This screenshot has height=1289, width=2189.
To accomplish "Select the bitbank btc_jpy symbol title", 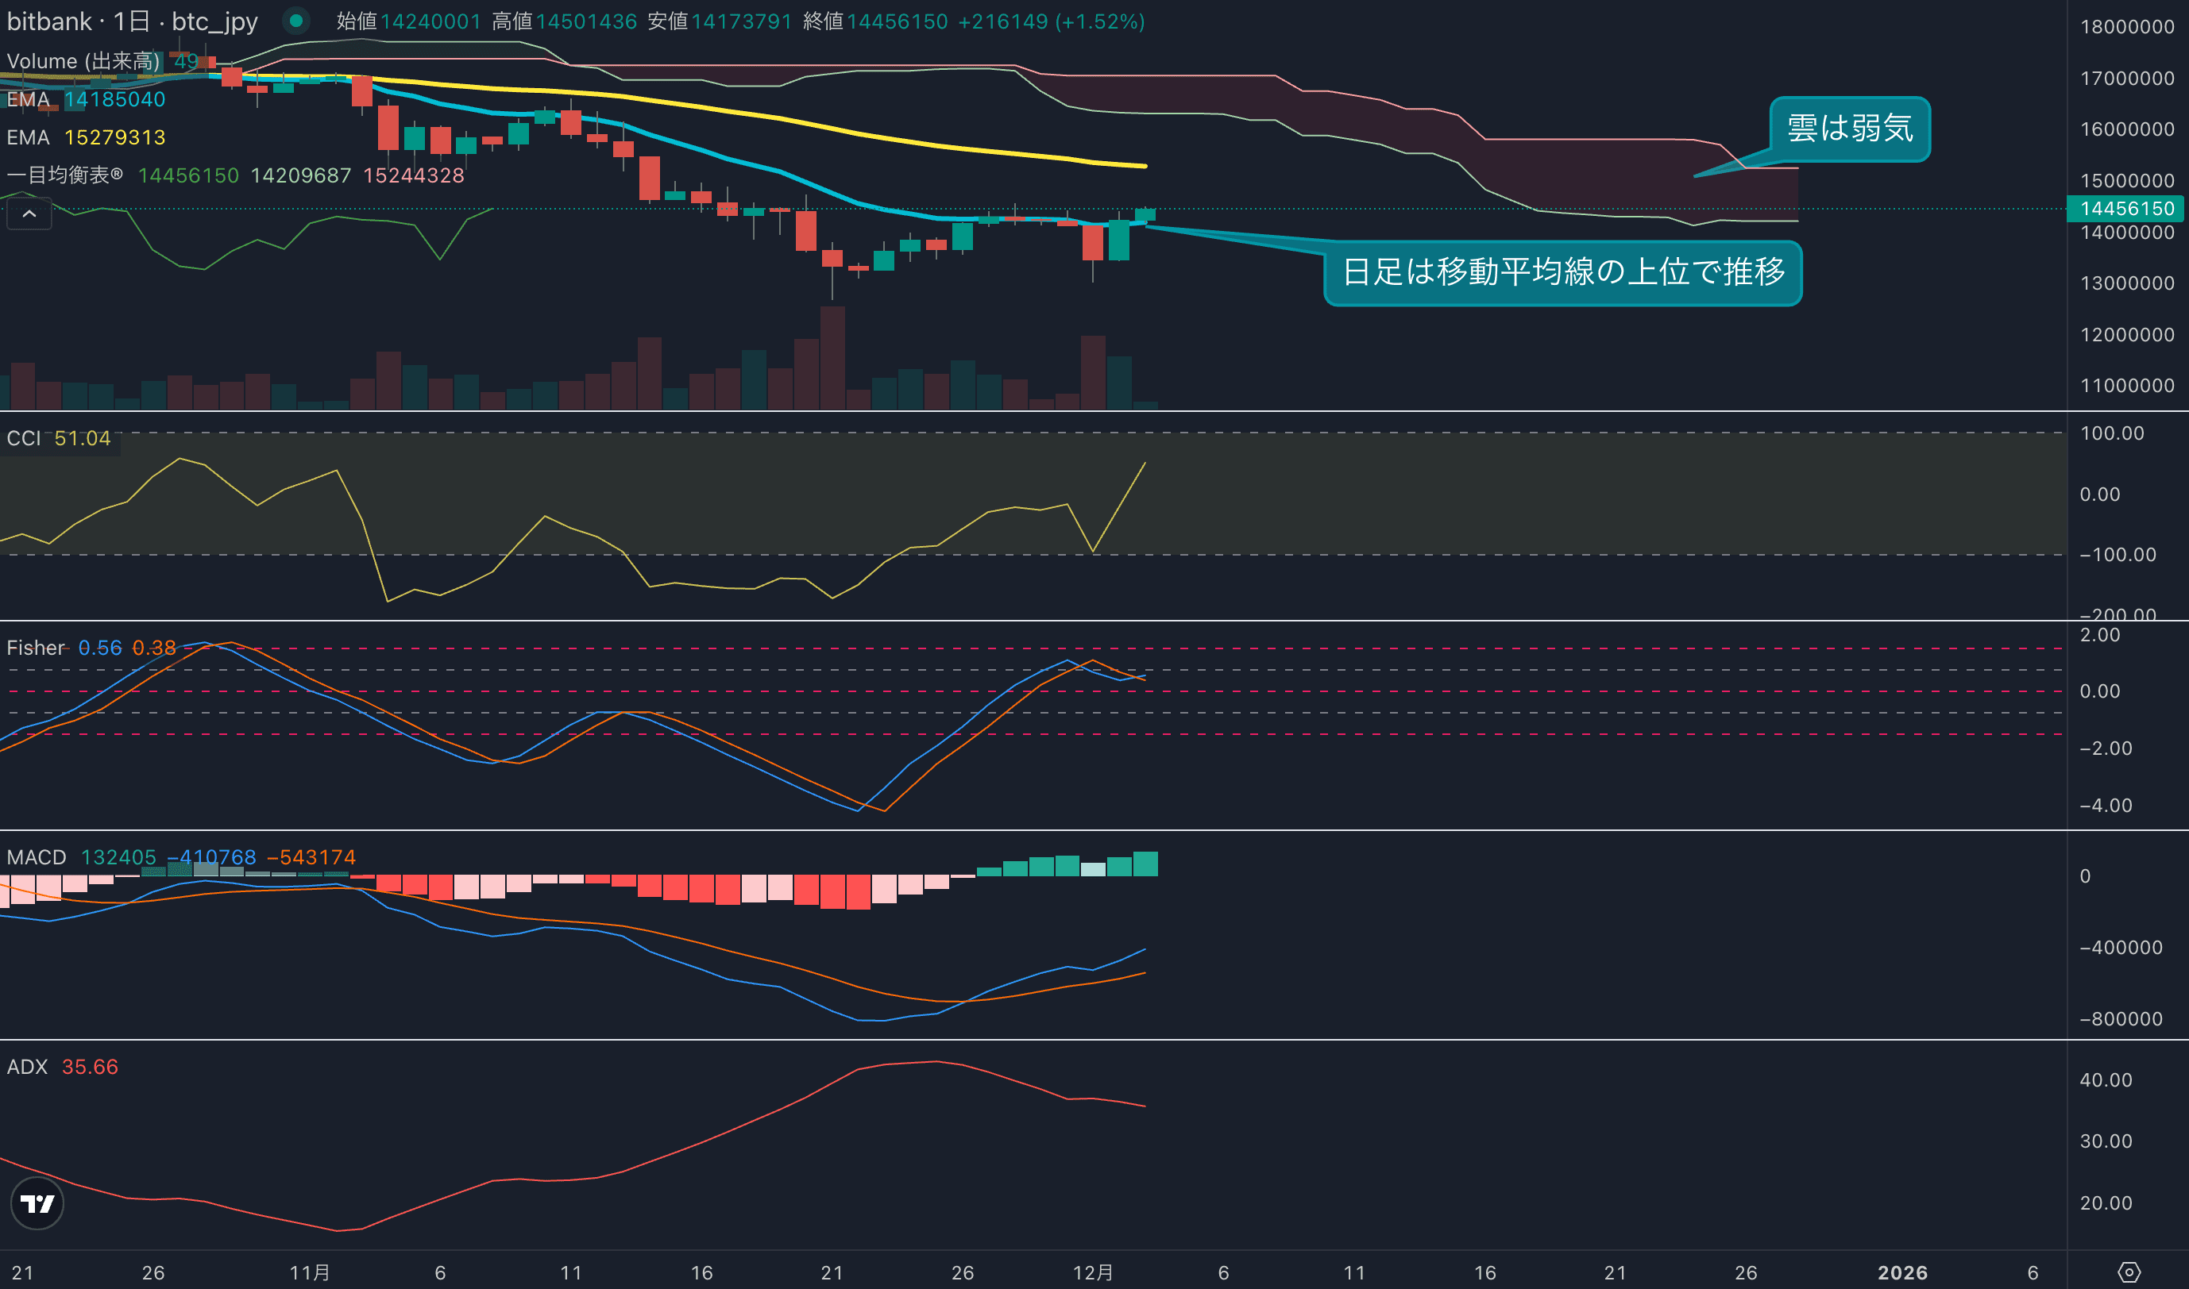I will [132, 21].
